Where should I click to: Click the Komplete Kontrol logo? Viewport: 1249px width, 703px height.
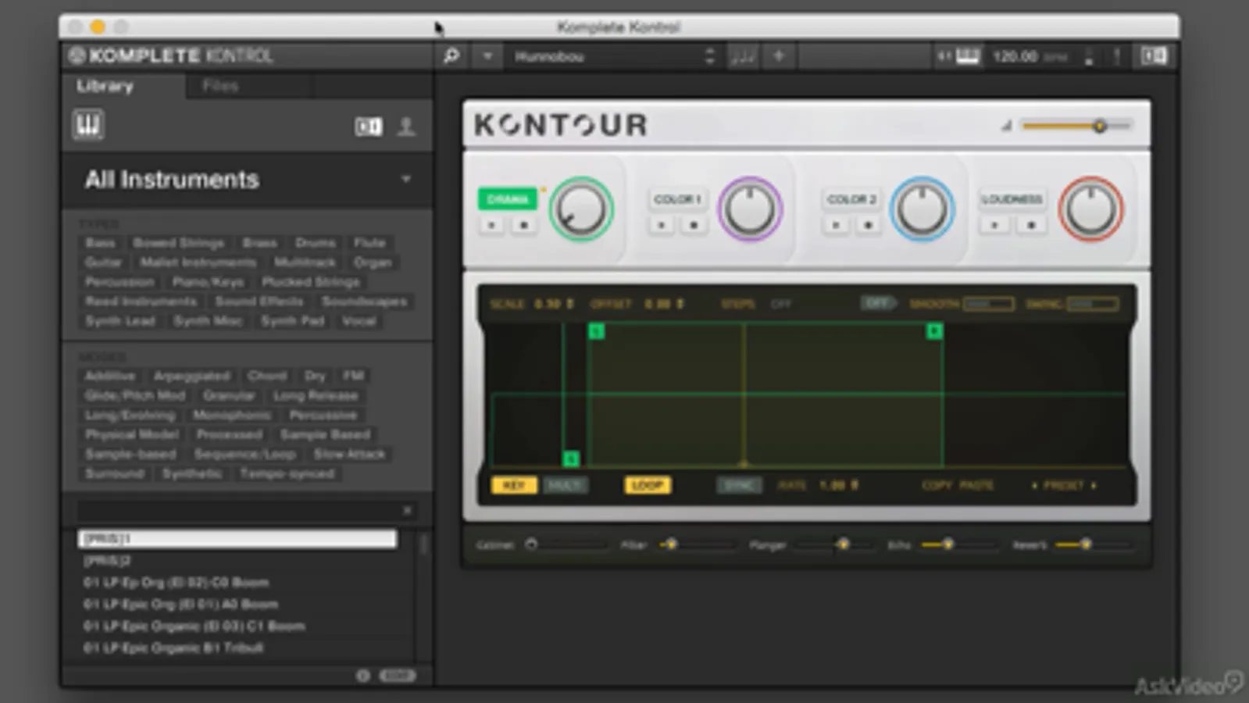pyautogui.click(x=170, y=56)
